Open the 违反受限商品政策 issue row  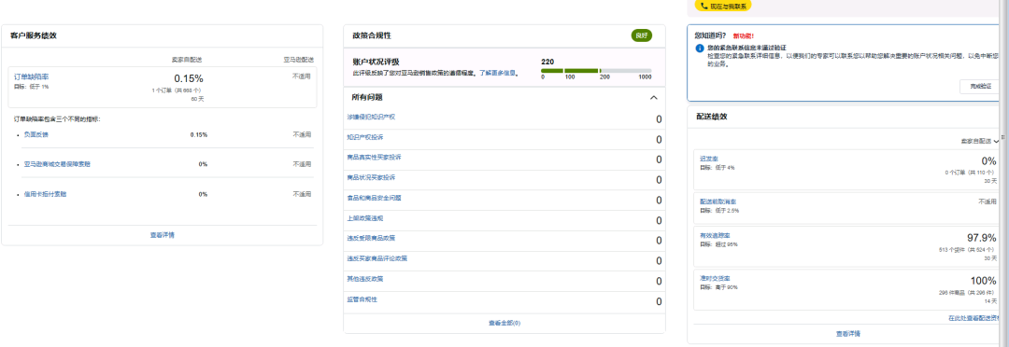[504, 241]
